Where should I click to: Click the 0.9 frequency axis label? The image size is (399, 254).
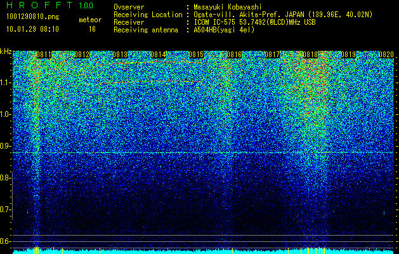pos(4,146)
